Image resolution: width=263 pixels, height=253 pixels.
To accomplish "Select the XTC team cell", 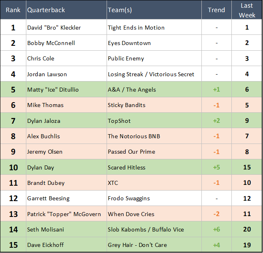I will pos(113,183).
